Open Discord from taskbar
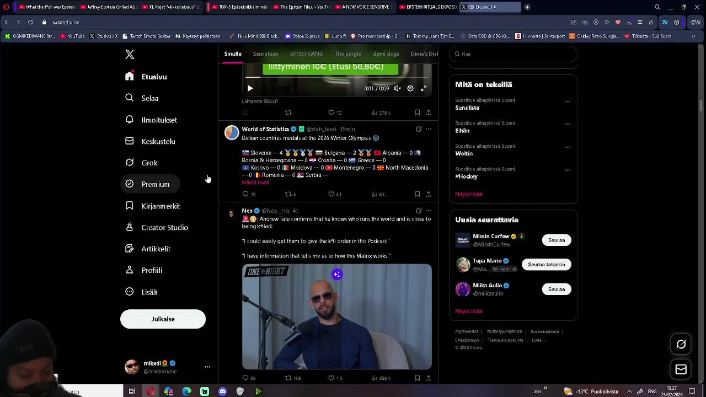 [x=223, y=391]
